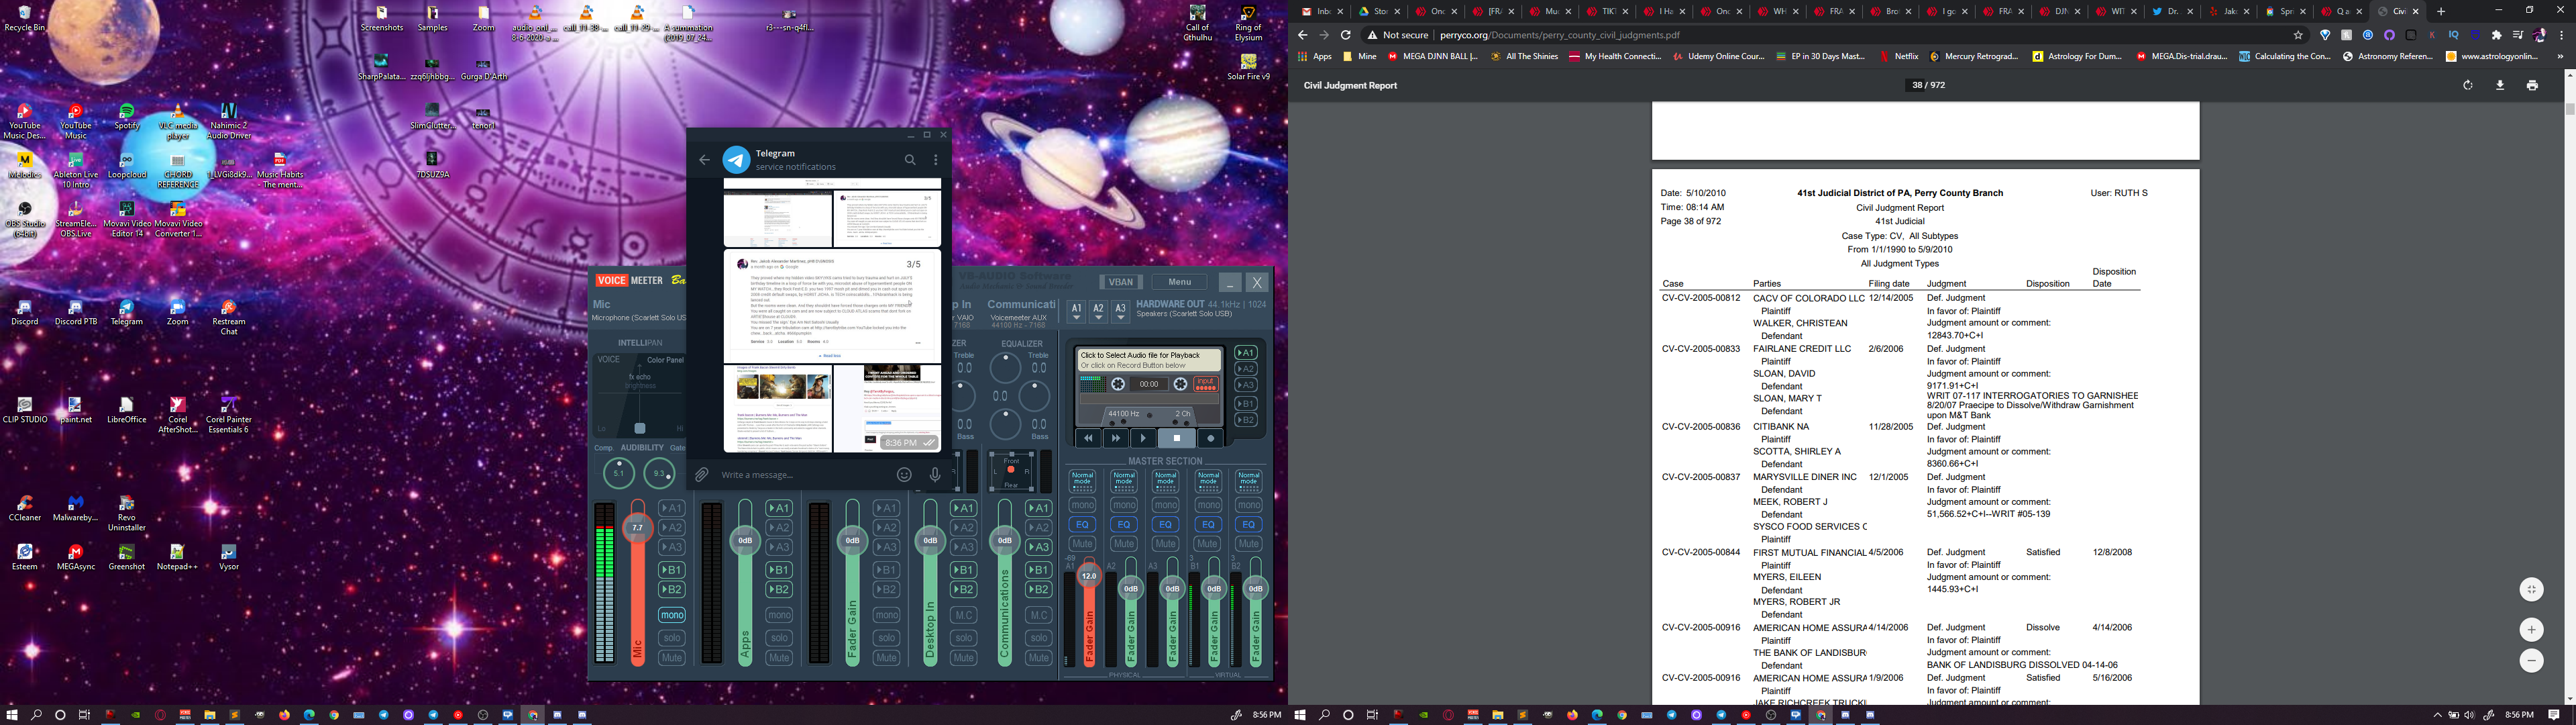Screen dimensions: 2576x725
Task: Open Apps bookmark shortcut
Action: (1314, 57)
